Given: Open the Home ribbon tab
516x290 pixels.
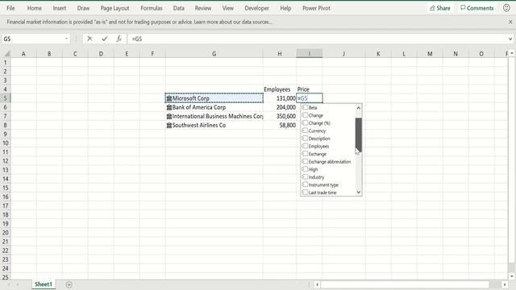Looking at the screenshot, I should tap(34, 8).
